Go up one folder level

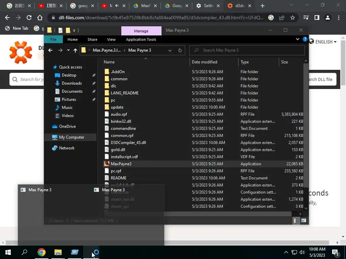point(75,51)
